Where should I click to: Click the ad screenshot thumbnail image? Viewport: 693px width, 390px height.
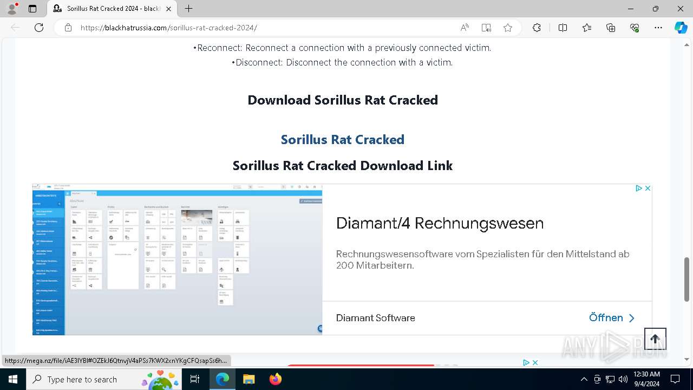click(178, 259)
